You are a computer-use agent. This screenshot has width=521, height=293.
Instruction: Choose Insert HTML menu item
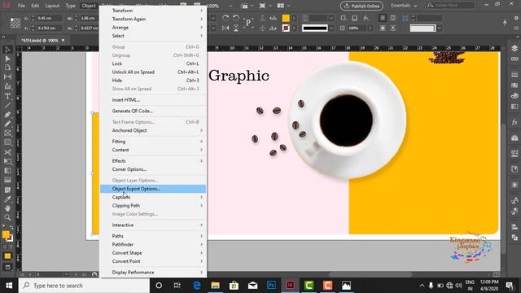153,99
